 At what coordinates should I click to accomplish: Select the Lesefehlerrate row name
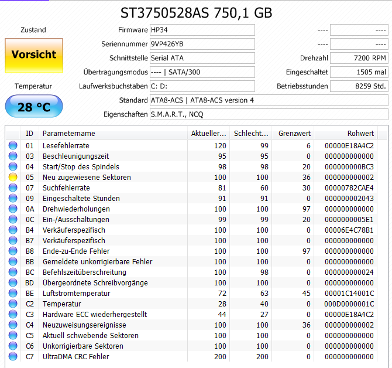(x=66, y=145)
